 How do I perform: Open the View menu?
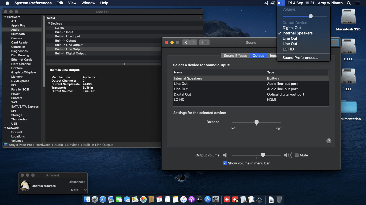point(72,3)
